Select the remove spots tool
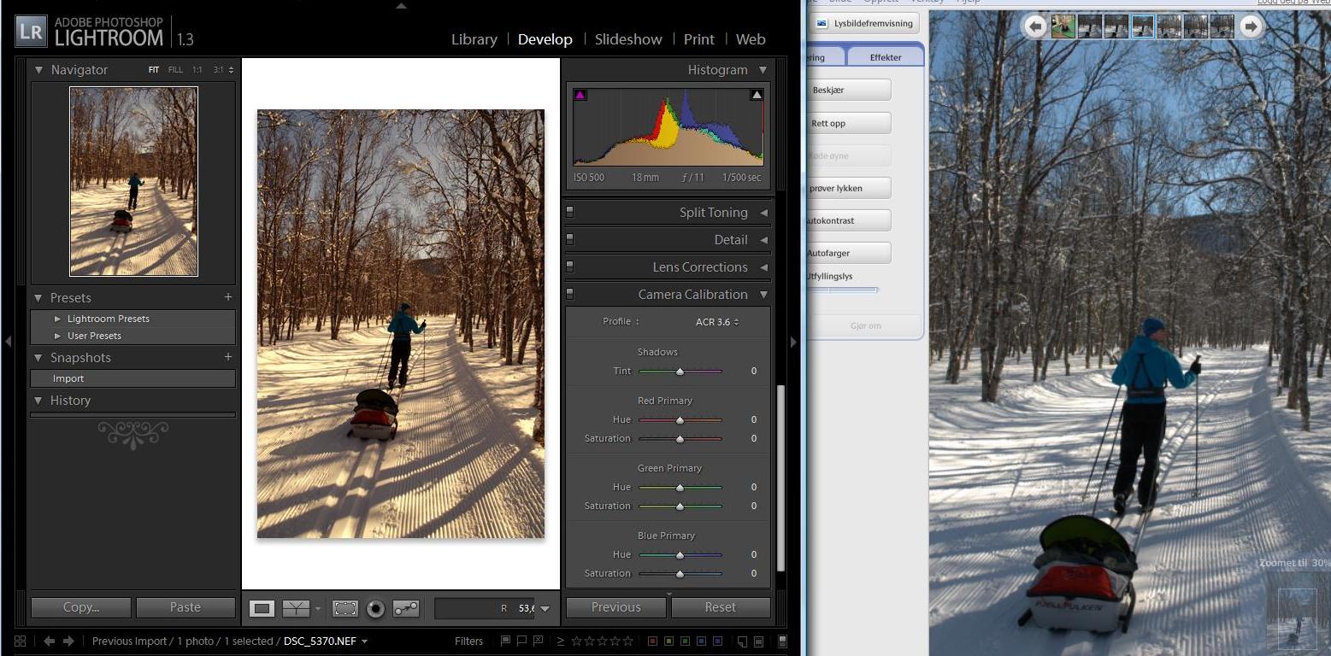 [406, 608]
